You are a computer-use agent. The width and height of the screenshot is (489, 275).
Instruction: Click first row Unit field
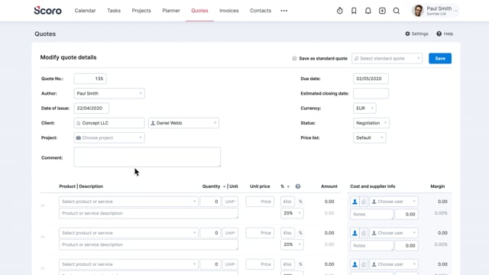coord(230,202)
